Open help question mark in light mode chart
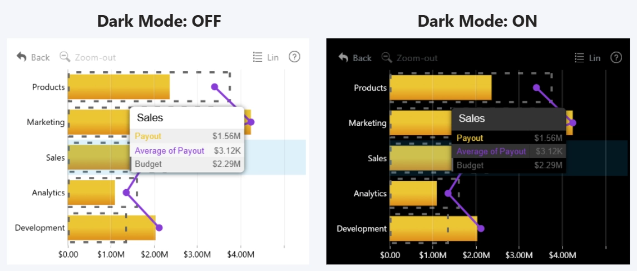This screenshot has height=271, width=637. tap(294, 57)
